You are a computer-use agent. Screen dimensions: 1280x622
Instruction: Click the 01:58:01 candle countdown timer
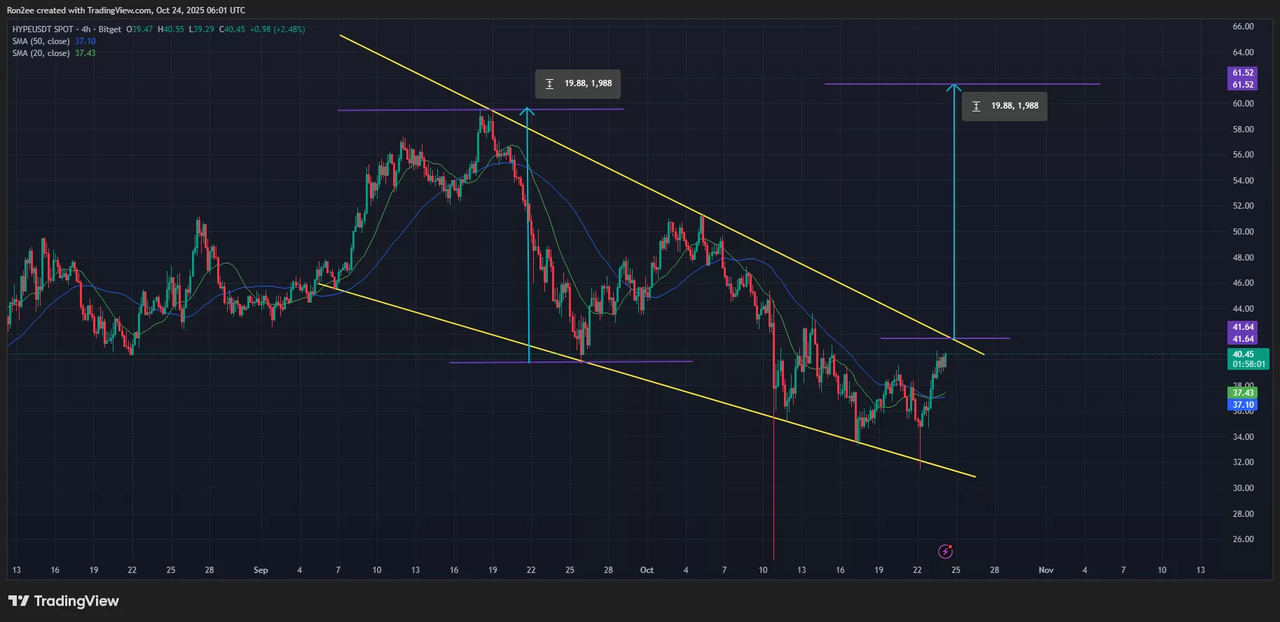1248,364
